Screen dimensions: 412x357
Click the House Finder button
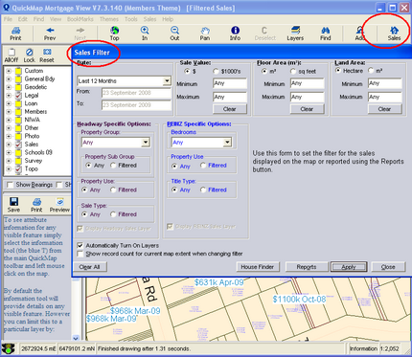pos(258,267)
